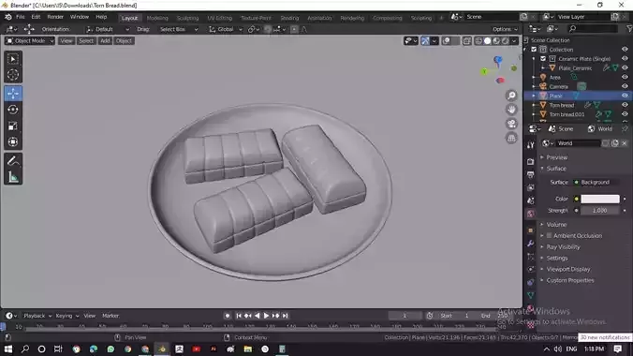Click the Strength value slider
This screenshot has width=633, height=356.
(x=600, y=211)
